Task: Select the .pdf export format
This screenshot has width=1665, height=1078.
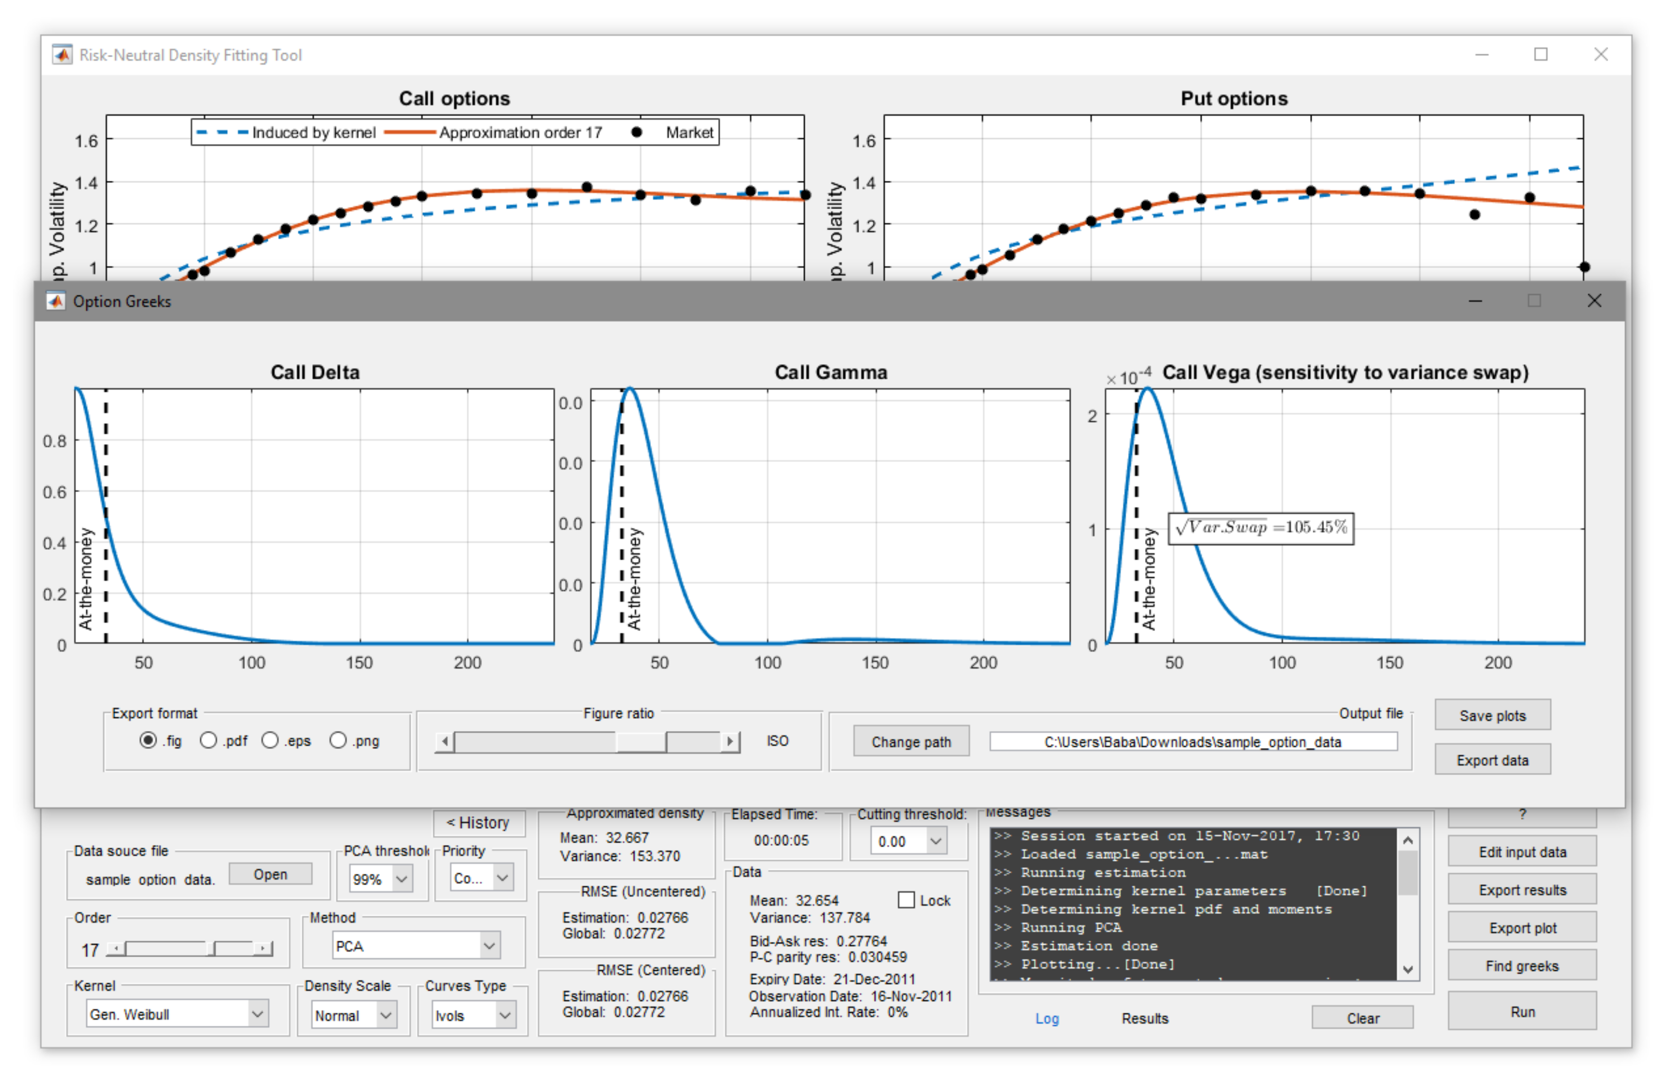Action: (x=209, y=740)
